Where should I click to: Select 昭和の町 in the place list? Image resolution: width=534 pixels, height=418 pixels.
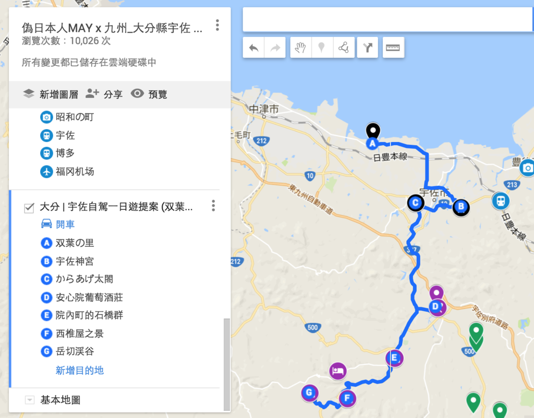pyautogui.click(x=67, y=117)
